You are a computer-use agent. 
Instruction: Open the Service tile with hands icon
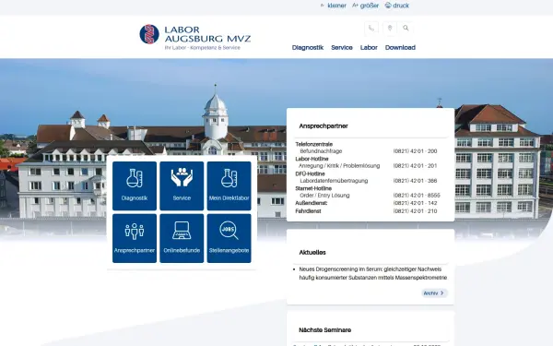pos(182,185)
